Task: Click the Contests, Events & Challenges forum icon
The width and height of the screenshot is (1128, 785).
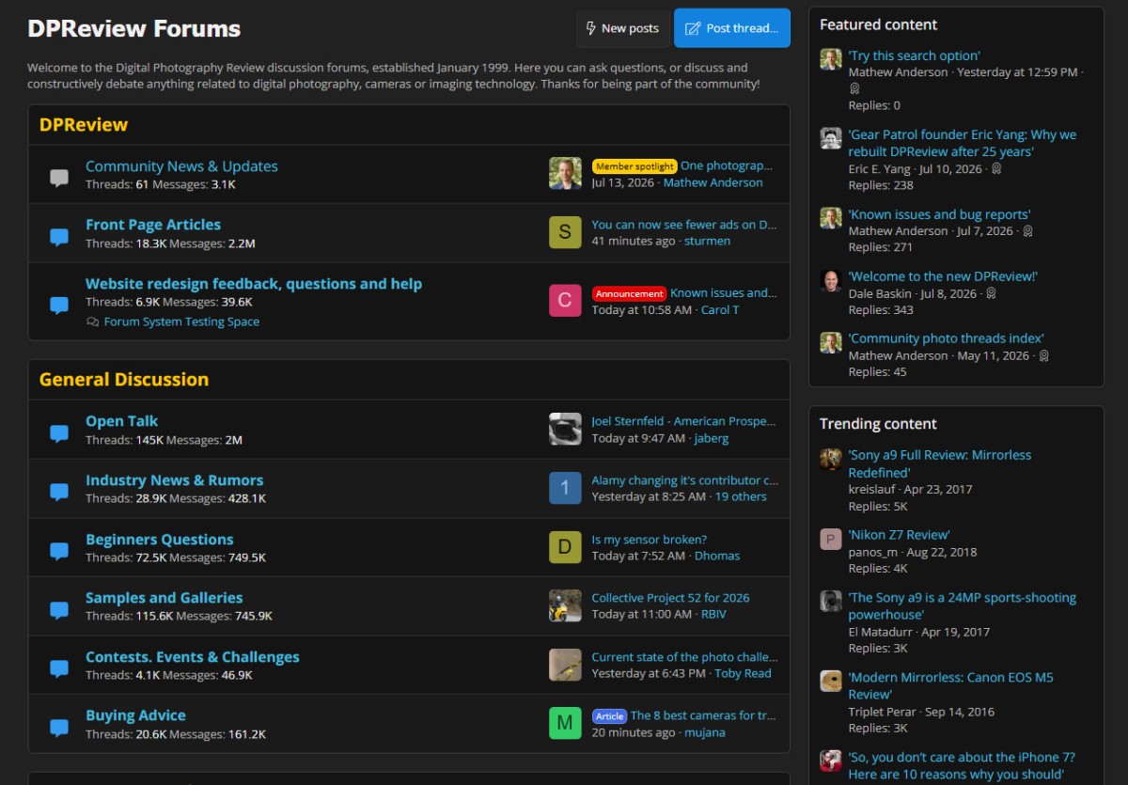Action: pos(59,667)
